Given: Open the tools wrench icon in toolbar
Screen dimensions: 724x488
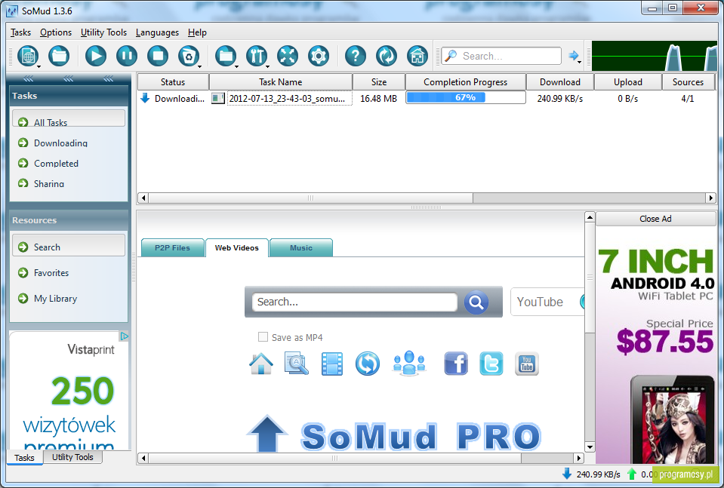Looking at the screenshot, I should [x=257, y=56].
